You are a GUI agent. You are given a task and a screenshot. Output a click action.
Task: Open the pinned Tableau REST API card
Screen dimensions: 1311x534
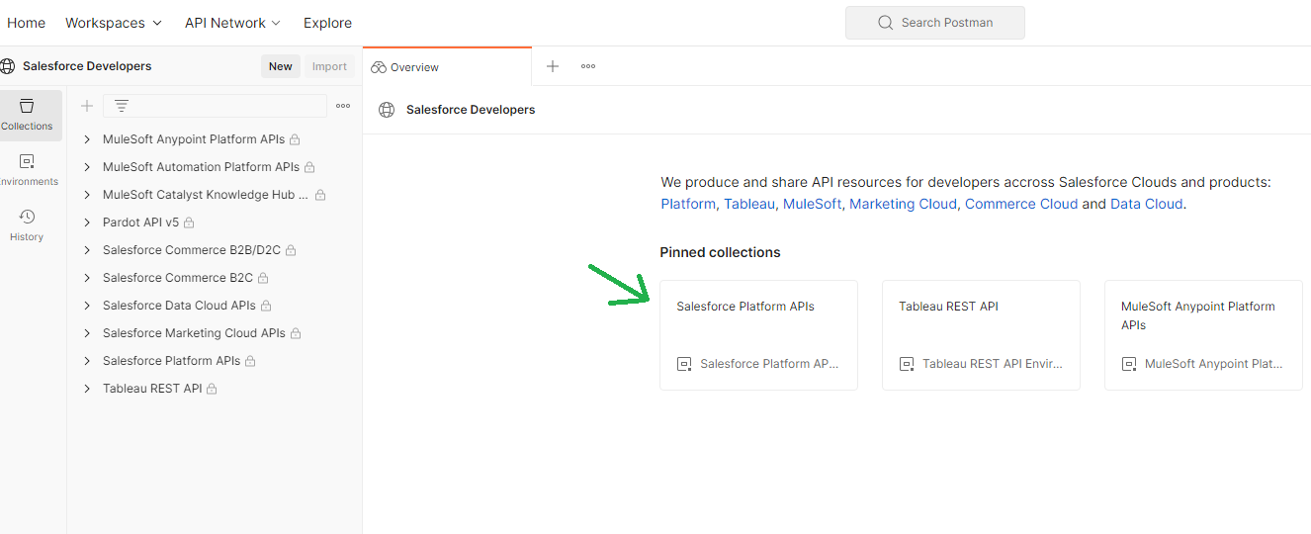coord(980,334)
